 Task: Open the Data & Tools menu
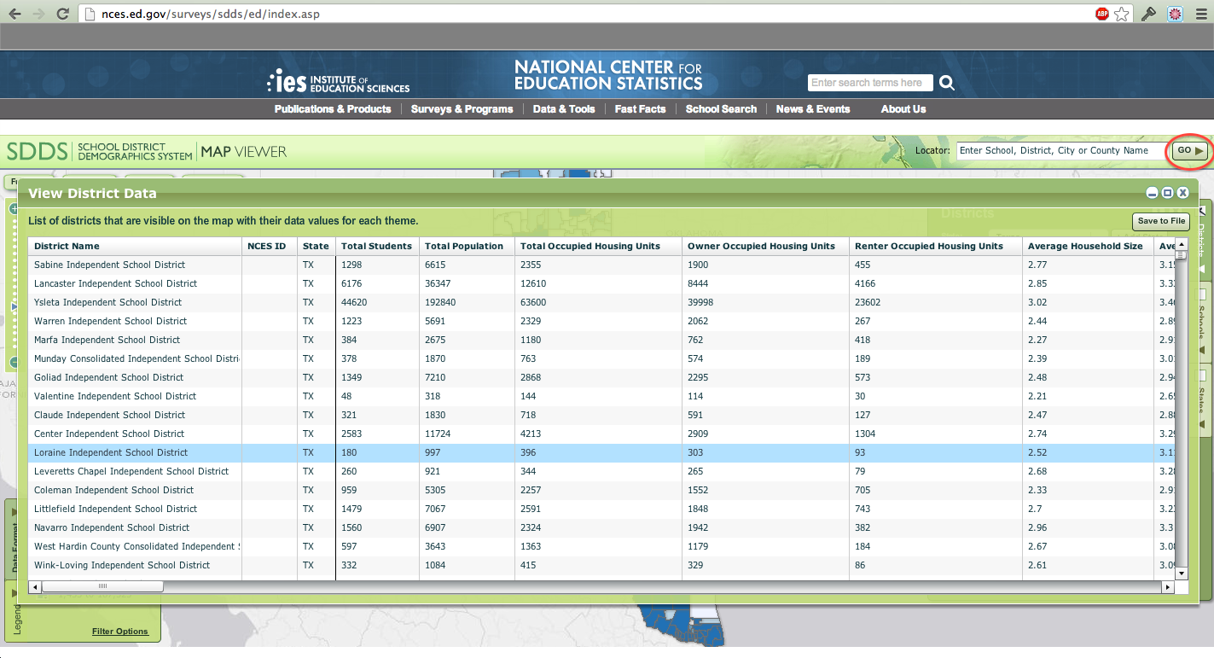click(563, 109)
